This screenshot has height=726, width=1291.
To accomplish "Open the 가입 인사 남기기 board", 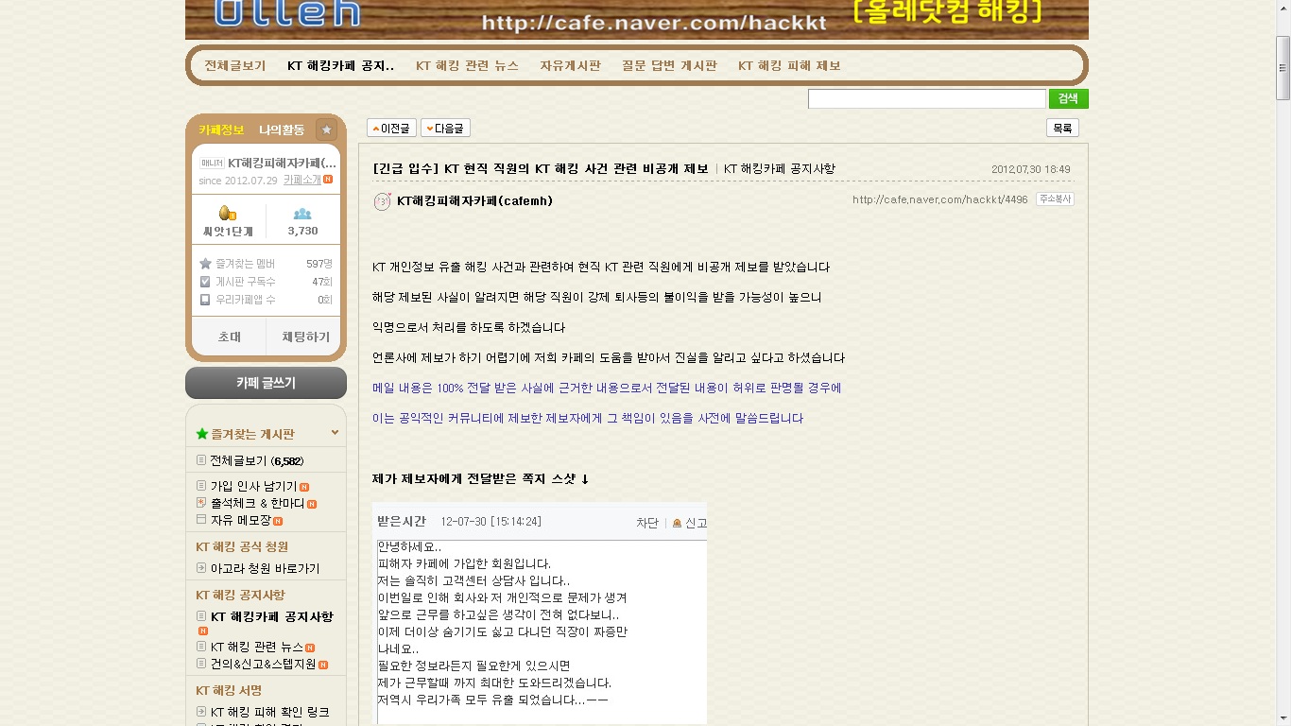I will (253, 486).
